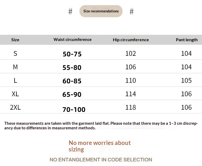Select the Hip circumference column header
The width and height of the screenshot is (202, 166).
tap(131, 40)
